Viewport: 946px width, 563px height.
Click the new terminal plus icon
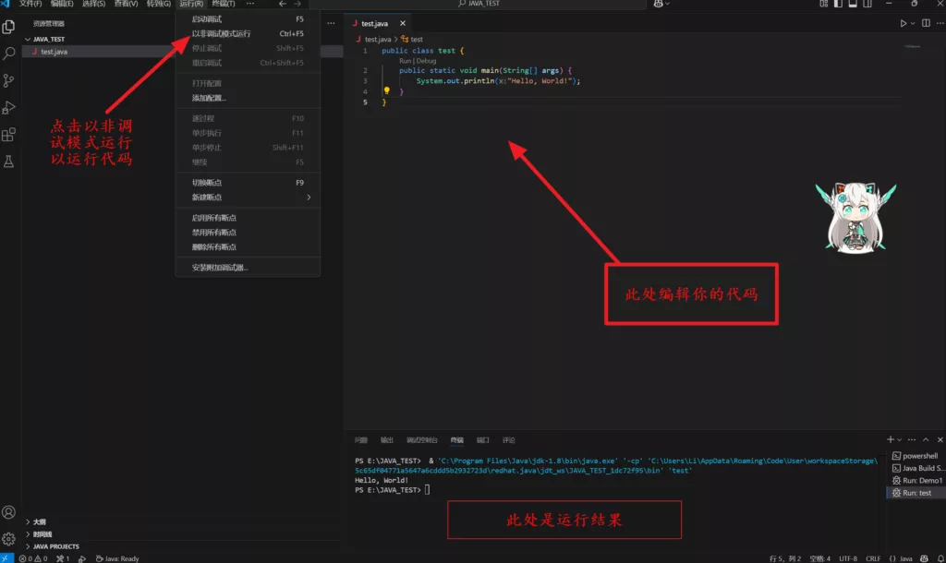[891, 440]
